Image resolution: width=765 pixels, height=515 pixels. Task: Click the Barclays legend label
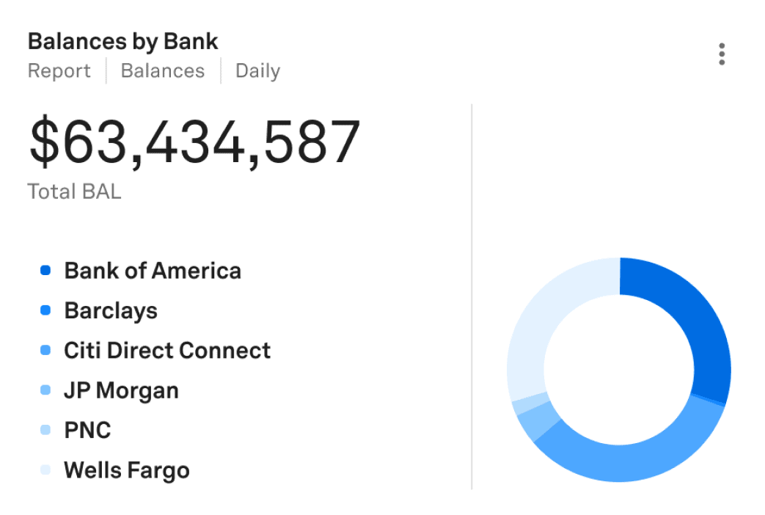click(x=111, y=310)
